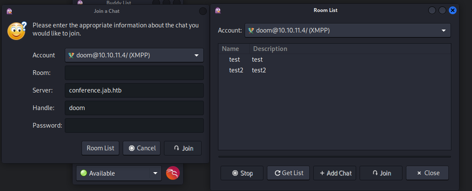Click the question-face smiley icon
This screenshot has width=472, height=191.
[17, 31]
